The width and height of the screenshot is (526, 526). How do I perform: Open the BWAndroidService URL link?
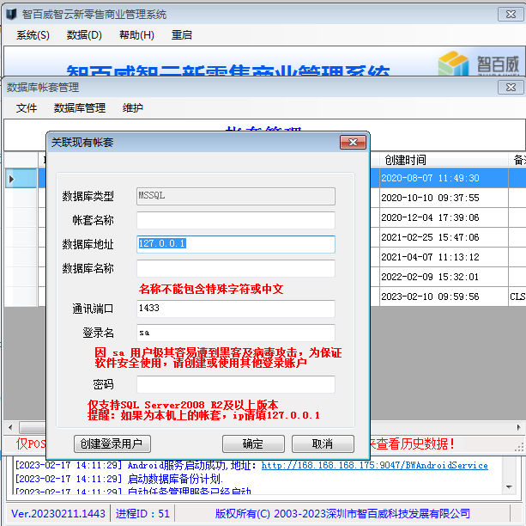[374, 465]
